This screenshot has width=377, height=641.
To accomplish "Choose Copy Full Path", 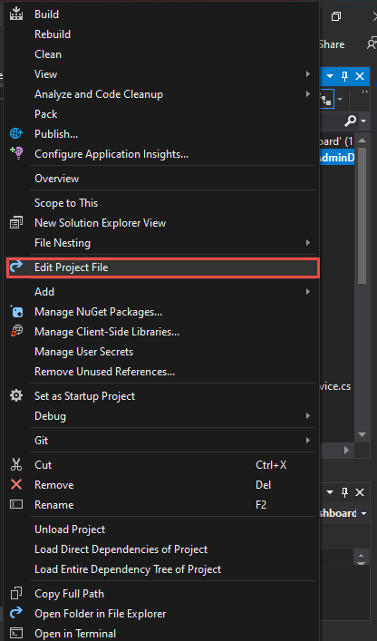I will pyautogui.click(x=161, y=594).
